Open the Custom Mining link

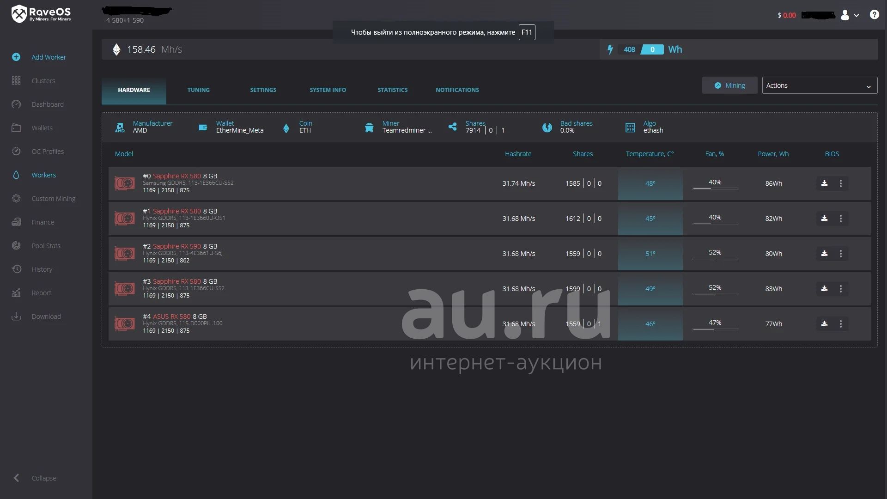54,199
